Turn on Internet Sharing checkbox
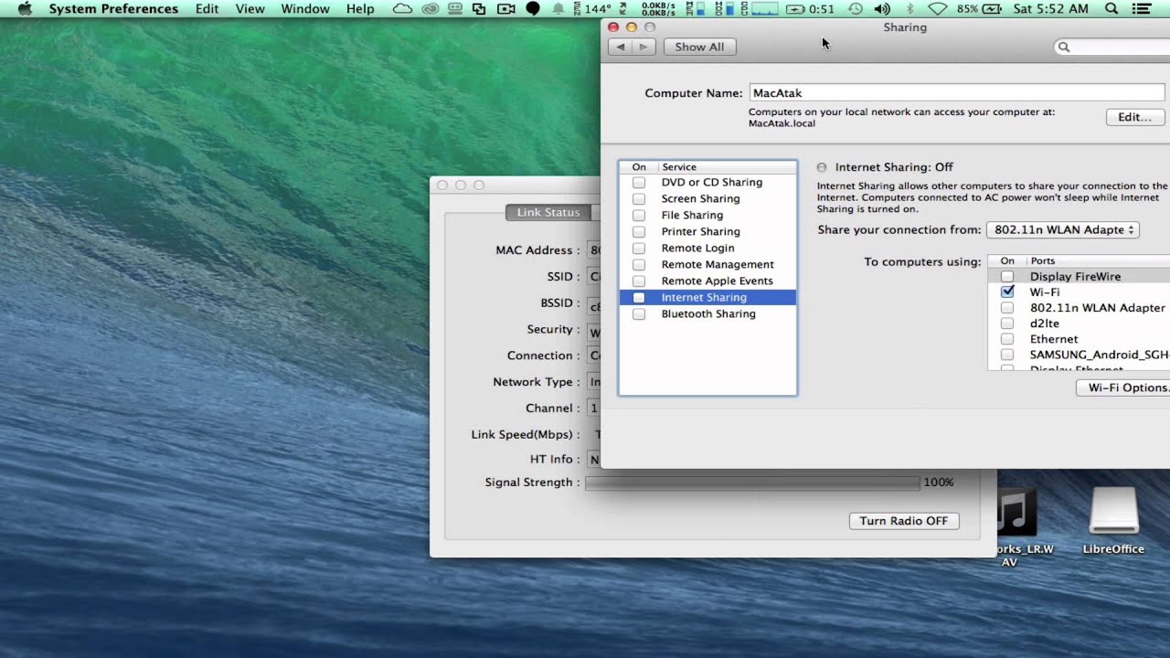The width and height of the screenshot is (1170, 658). [x=639, y=298]
